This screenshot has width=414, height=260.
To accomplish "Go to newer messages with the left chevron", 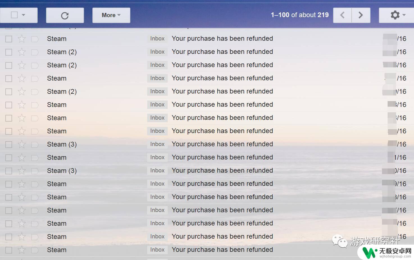I will point(342,15).
